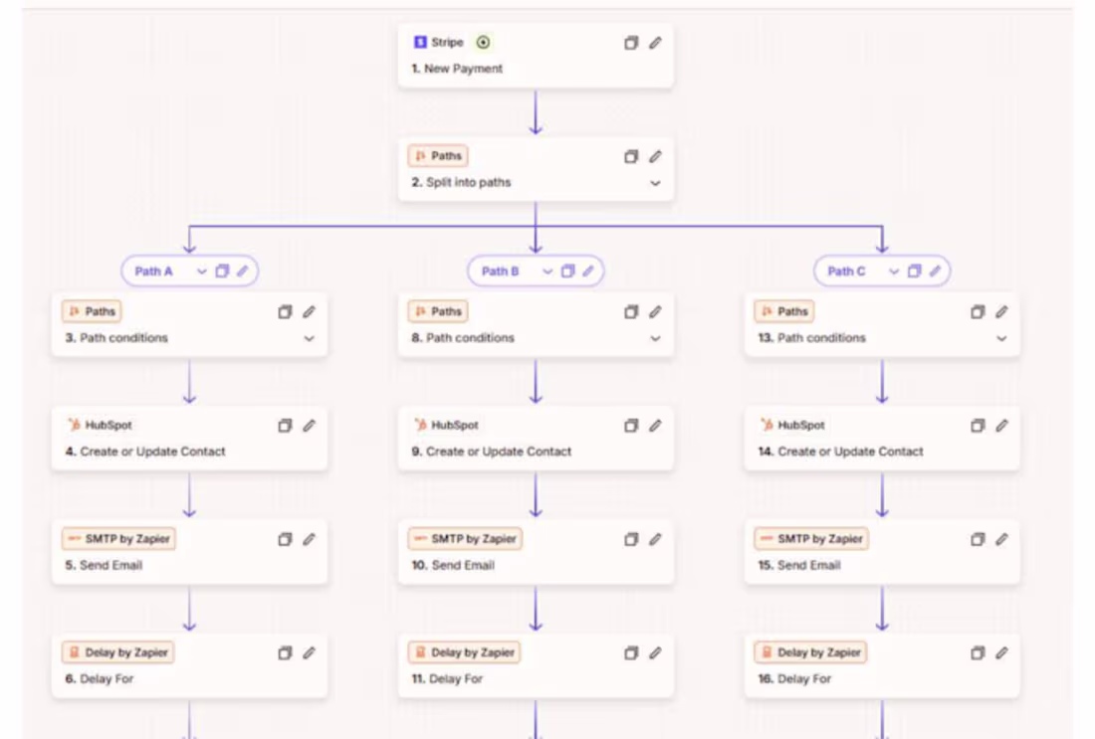Screen dimensions: 1095x739
Task: Click the Paths icon on step 8 Path conditions
Action: tap(418, 311)
